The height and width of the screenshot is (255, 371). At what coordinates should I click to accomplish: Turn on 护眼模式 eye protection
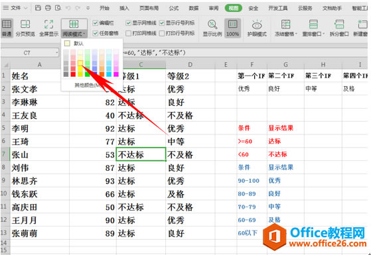click(x=257, y=28)
